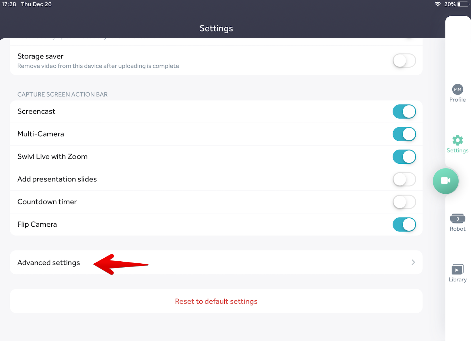Viewport: 471px width, 341px height.
Task: Tap the Wi-Fi status icon
Action: (437, 4)
